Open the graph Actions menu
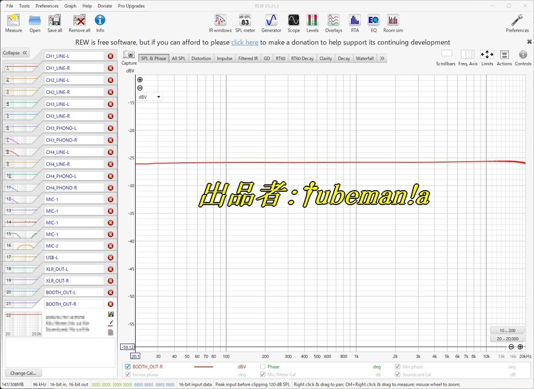Viewport: 534px width, 389px height. pos(505,54)
